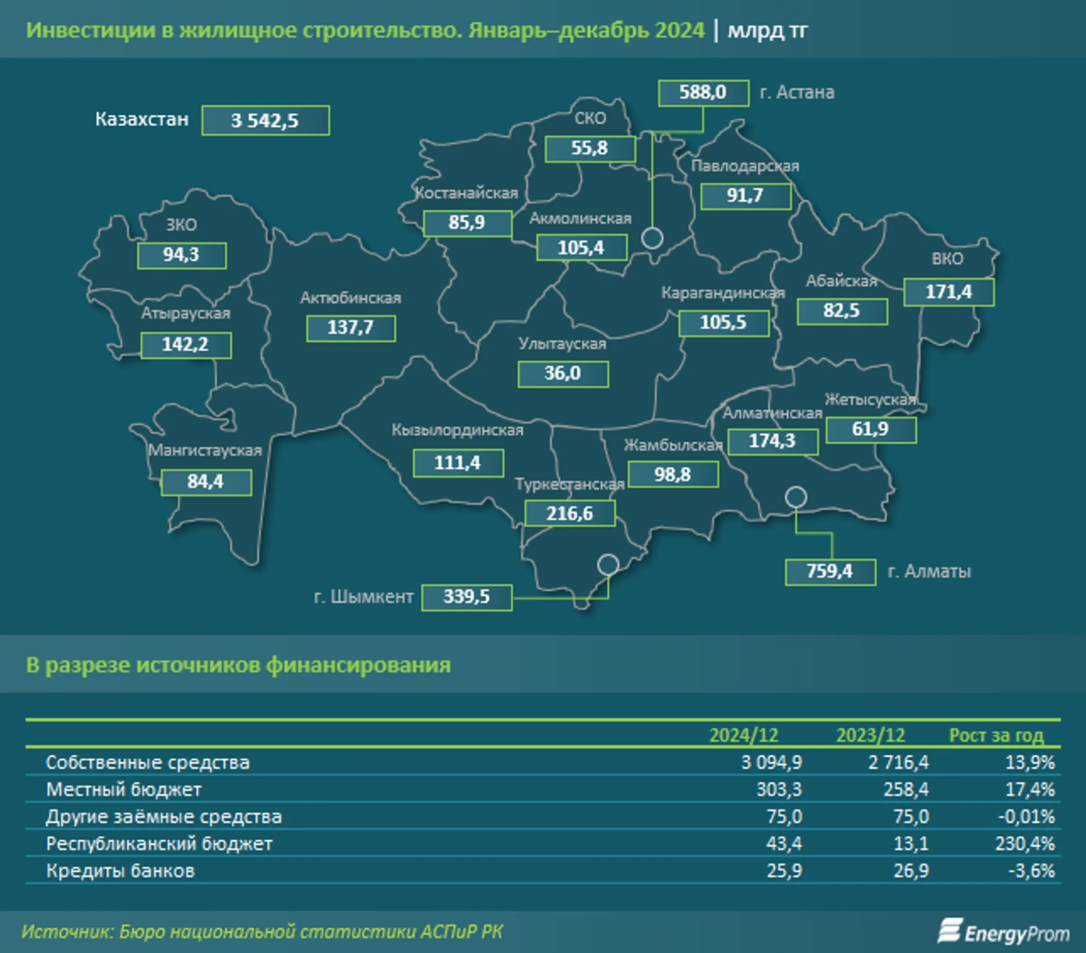
Task: Click the Almaty city circle marker
Action: 795,497
